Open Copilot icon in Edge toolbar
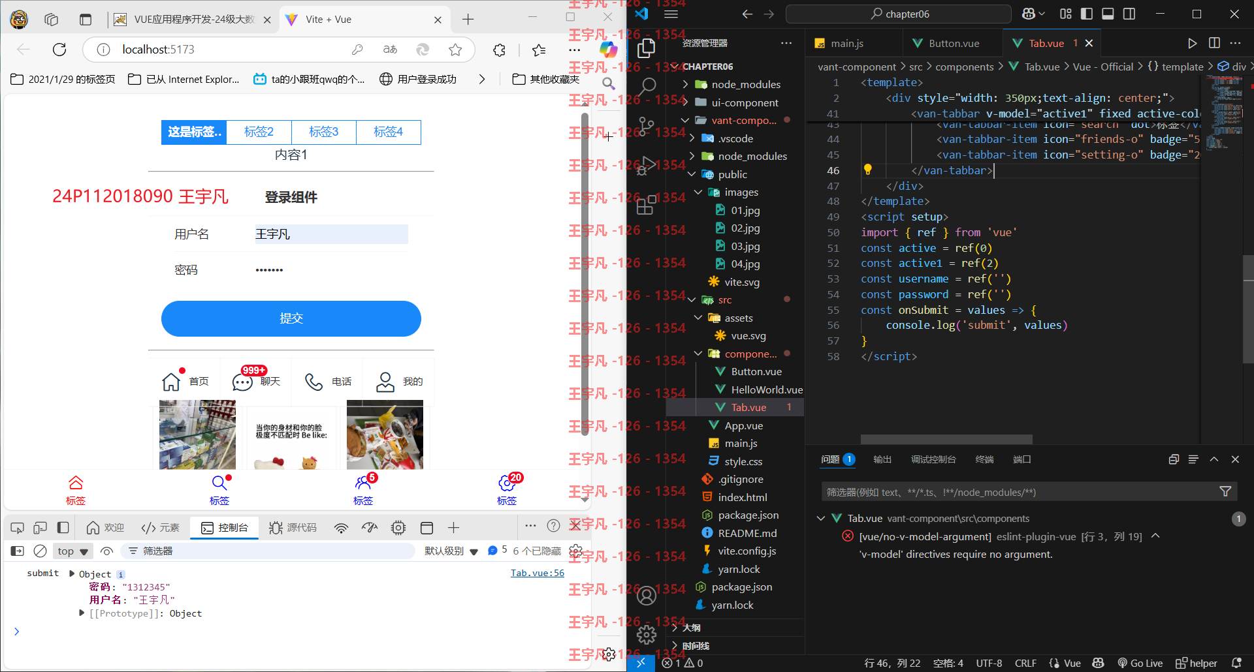The width and height of the screenshot is (1254, 672). (x=608, y=50)
